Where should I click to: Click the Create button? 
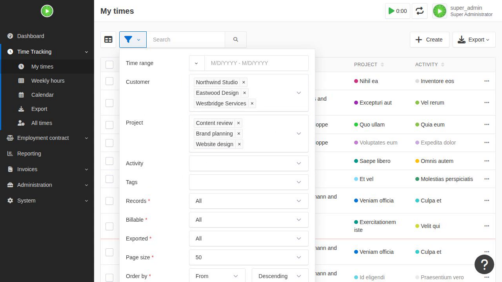(429, 40)
